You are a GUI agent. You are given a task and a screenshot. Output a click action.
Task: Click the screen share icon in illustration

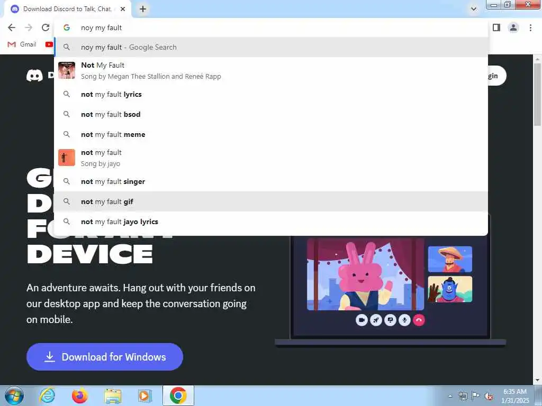[x=390, y=320]
